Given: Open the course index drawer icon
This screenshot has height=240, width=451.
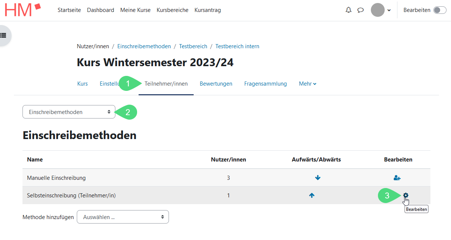Looking at the screenshot, I should tap(3, 36).
